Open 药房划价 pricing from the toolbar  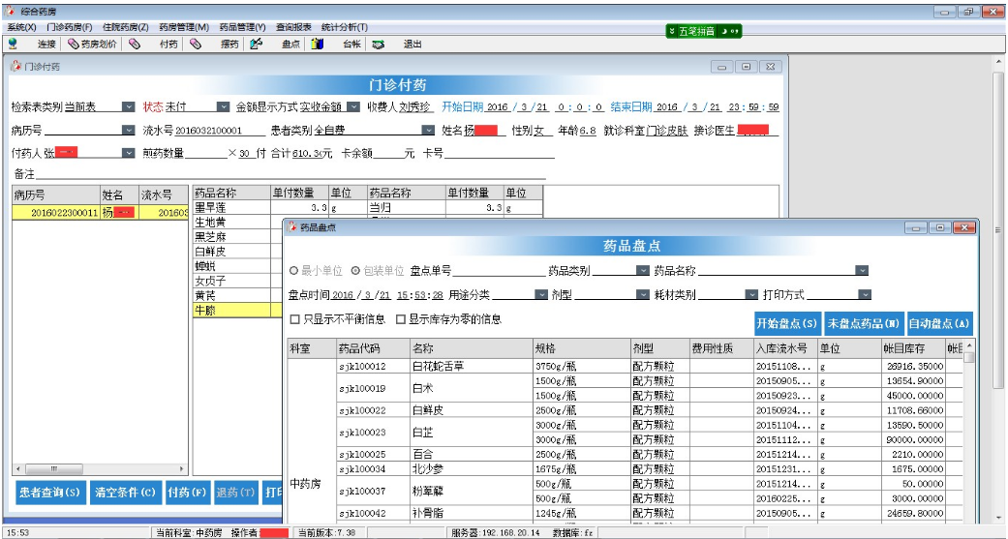92,44
